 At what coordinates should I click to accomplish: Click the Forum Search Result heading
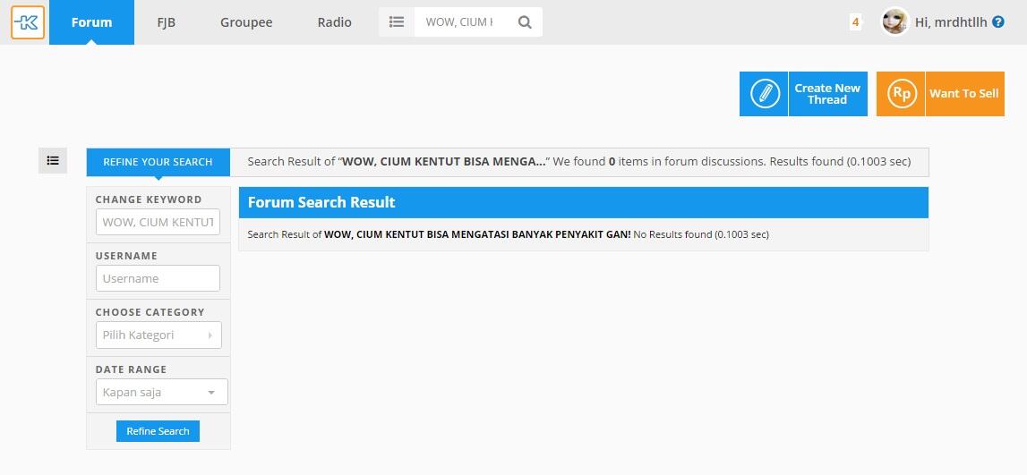tap(321, 202)
